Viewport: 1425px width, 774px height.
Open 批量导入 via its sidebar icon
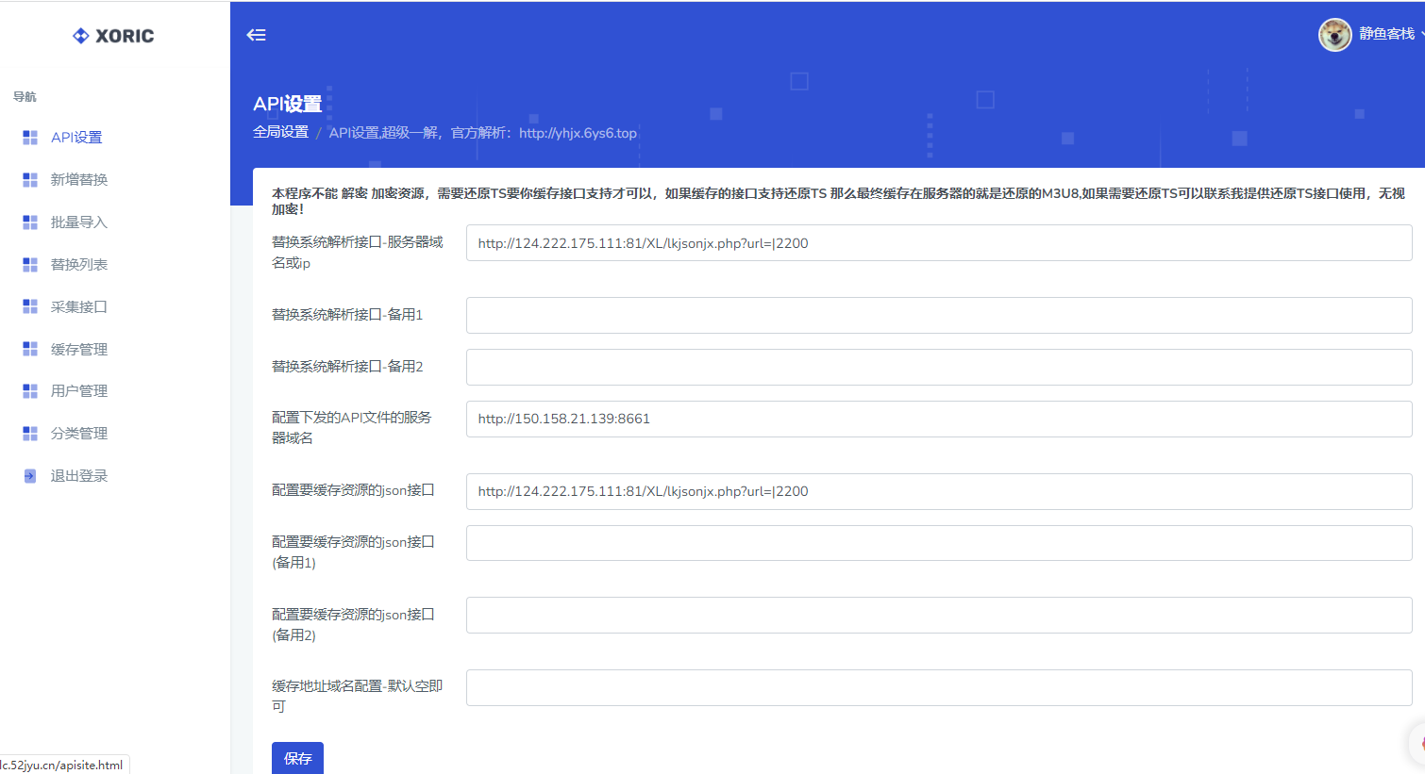click(29, 222)
